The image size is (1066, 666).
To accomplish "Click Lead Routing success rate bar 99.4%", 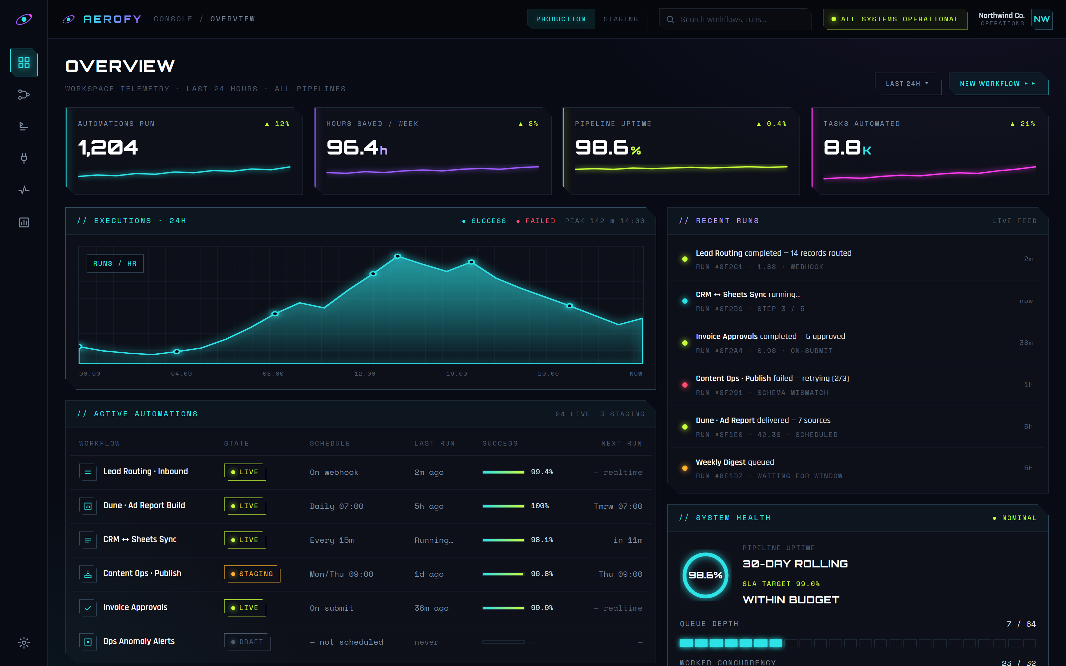I will (x=503, y=472).
